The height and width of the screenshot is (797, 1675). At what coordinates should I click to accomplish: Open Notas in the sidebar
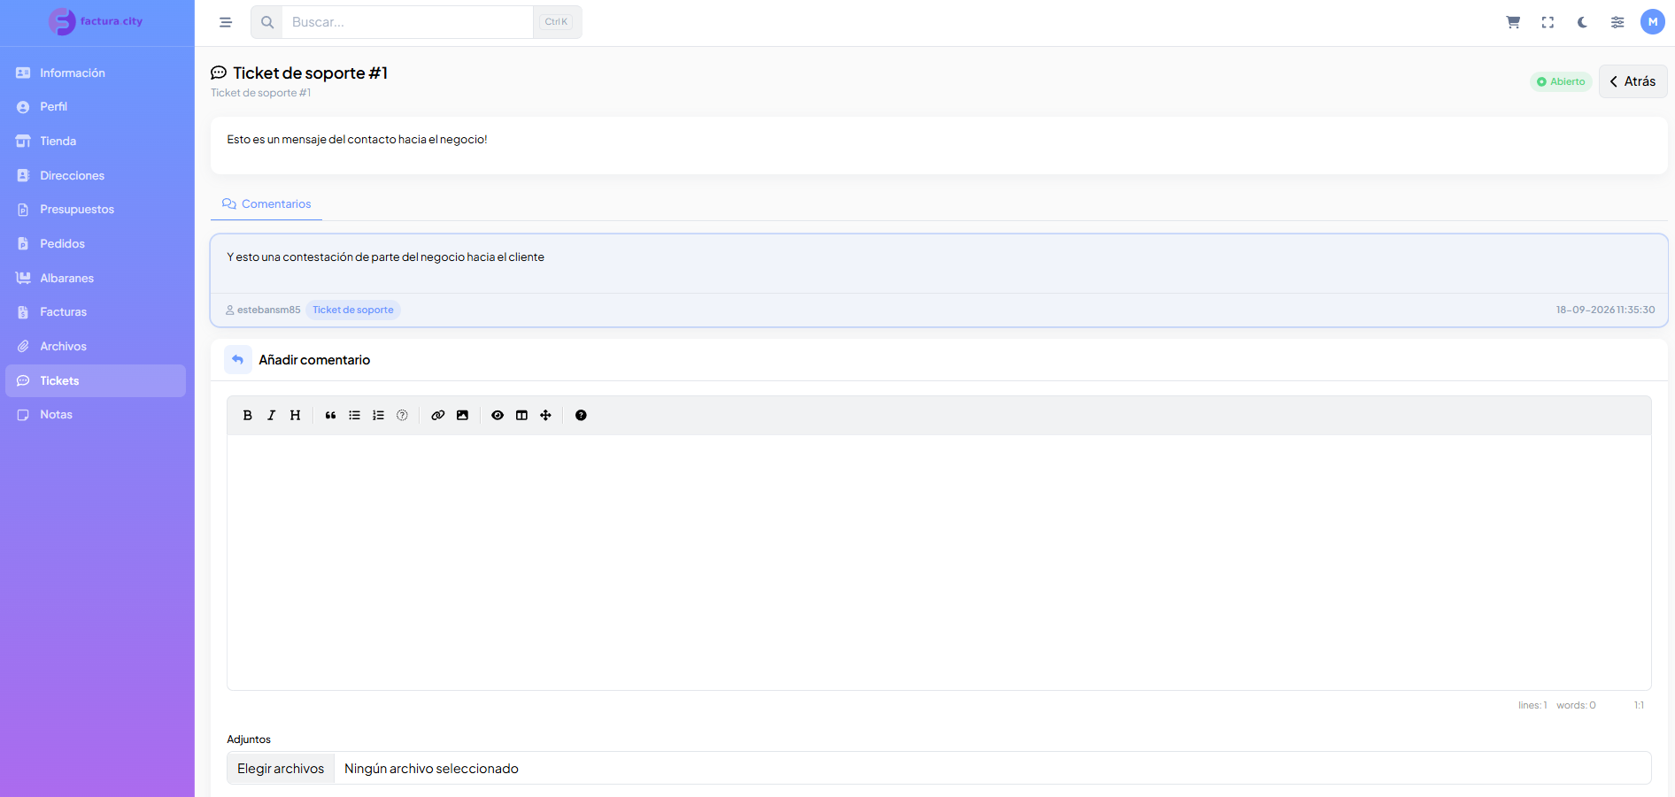click(x=96, y=414)
